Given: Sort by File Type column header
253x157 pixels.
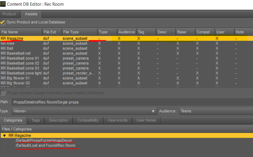Looking at the screenshot, I should pos(80,32).
